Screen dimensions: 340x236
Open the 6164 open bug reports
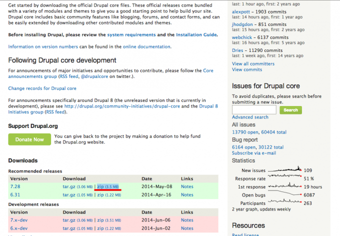coord(241,147)
